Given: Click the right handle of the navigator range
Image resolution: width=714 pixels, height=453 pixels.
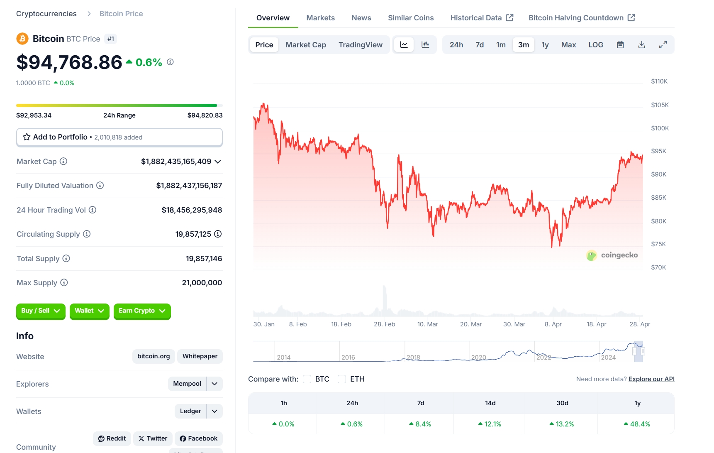Looking at the screenshot, I should click(x=643, y=351).
